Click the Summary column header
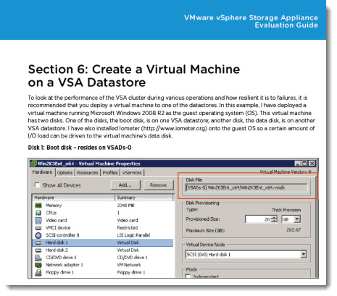337x296 pixels. [144, 198]
